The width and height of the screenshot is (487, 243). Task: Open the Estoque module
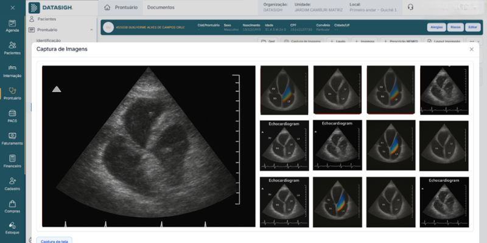[12, 228]
